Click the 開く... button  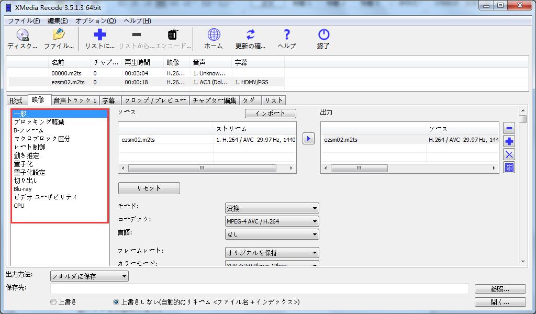click(x=500, y=302)
